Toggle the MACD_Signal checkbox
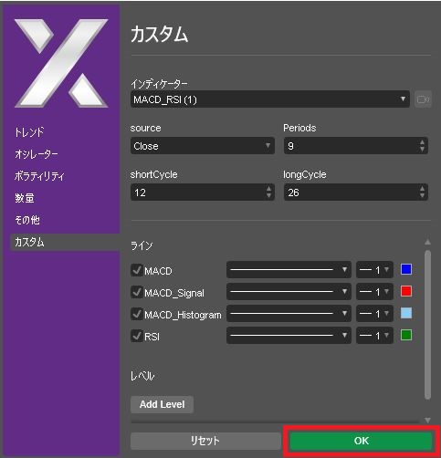Image resolution: width=441 pixels, height=458 pixels. click(x=137, y=292)
